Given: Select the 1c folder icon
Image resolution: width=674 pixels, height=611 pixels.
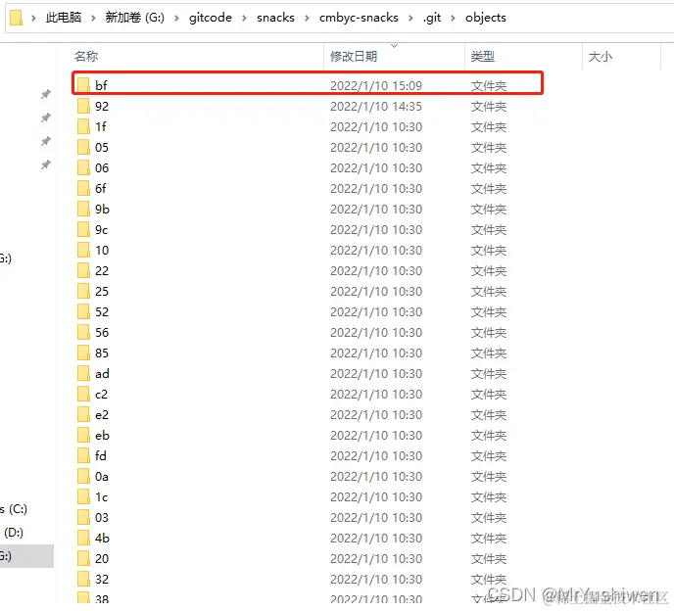Looking at the screenshot, I should [x=83, y=497].
